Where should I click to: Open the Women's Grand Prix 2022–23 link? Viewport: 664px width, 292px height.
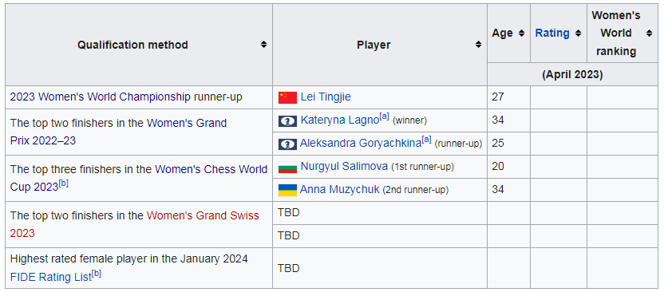(x=118, y=132)
